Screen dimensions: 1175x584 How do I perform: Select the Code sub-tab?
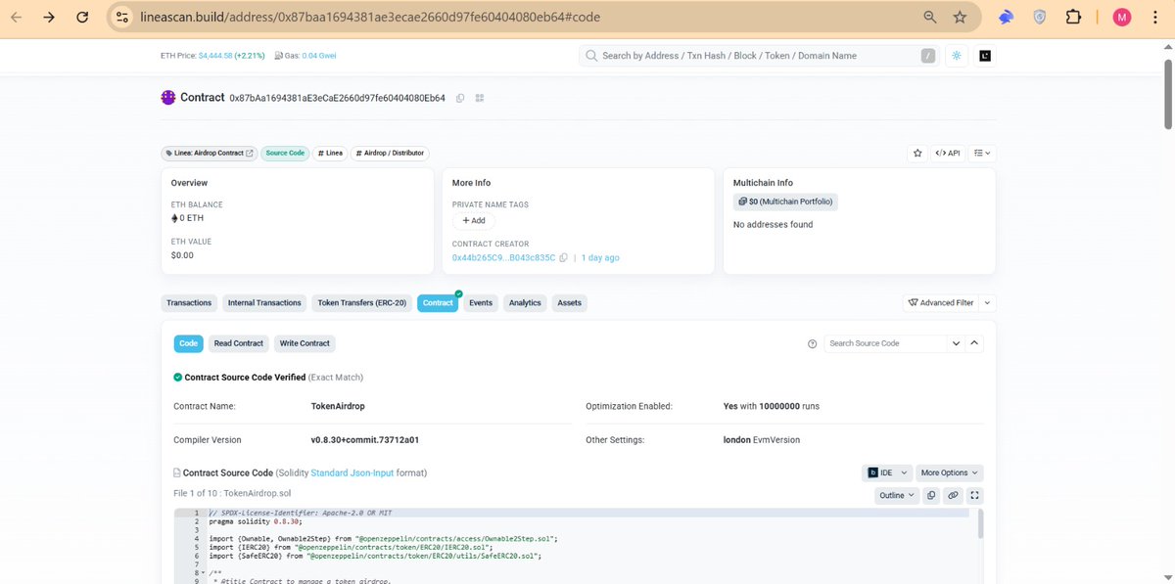tap(189, 343)
